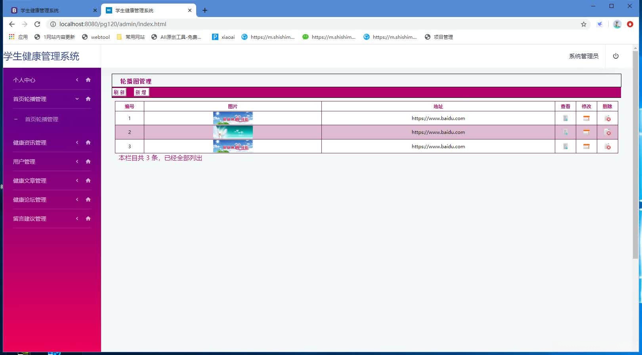Open the 1网站内容更新 bookmark
Viewport: 642px width, 355px height.
55,37
